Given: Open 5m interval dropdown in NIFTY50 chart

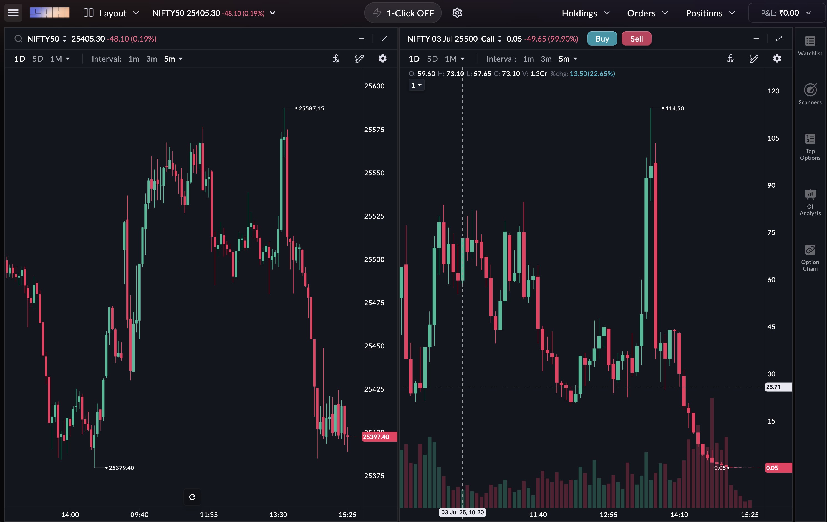Looking at the screenshot, I should tap(173, 59).
